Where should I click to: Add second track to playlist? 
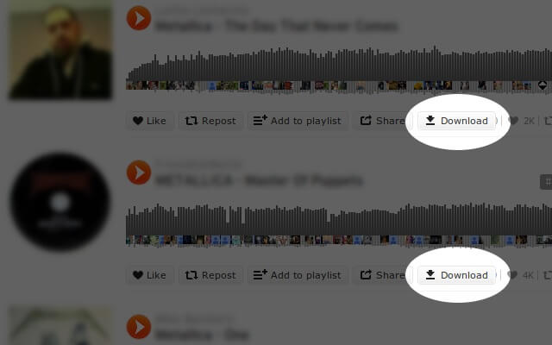coord(298,275)
